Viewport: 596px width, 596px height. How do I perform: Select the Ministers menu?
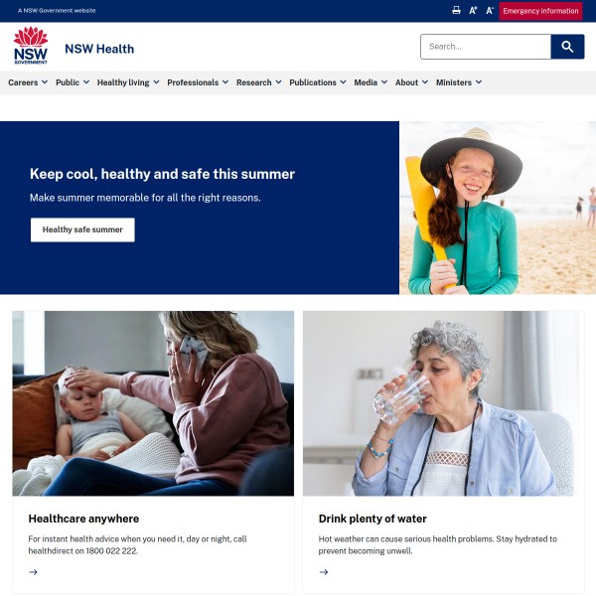coord(459,82)
